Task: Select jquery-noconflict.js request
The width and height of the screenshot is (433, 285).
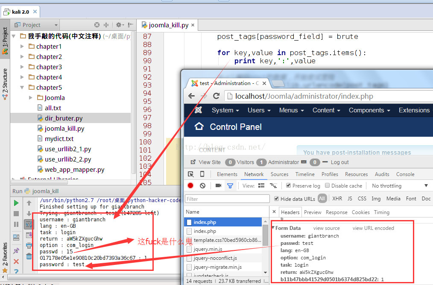Action: (223, 258)
